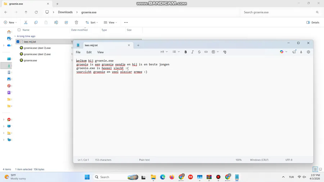The height and width of the screenshot is (182, 324).
Task: Delete the selected file in Explorer
Action: point(76,23)
